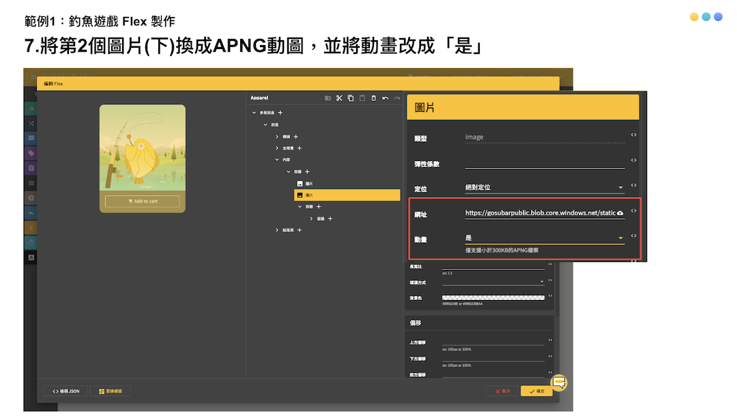
Task: Copy the selected node using the copy icon
Action: 351,98
